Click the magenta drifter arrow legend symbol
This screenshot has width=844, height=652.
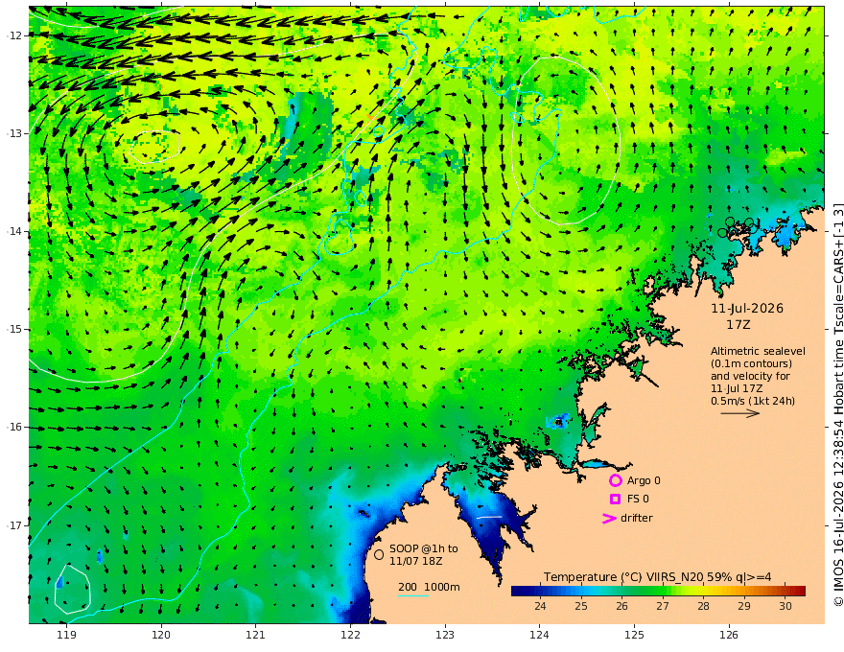(609, 519)
